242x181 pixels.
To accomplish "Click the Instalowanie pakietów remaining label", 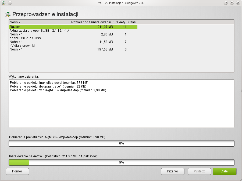I will (x=53, y=156).
